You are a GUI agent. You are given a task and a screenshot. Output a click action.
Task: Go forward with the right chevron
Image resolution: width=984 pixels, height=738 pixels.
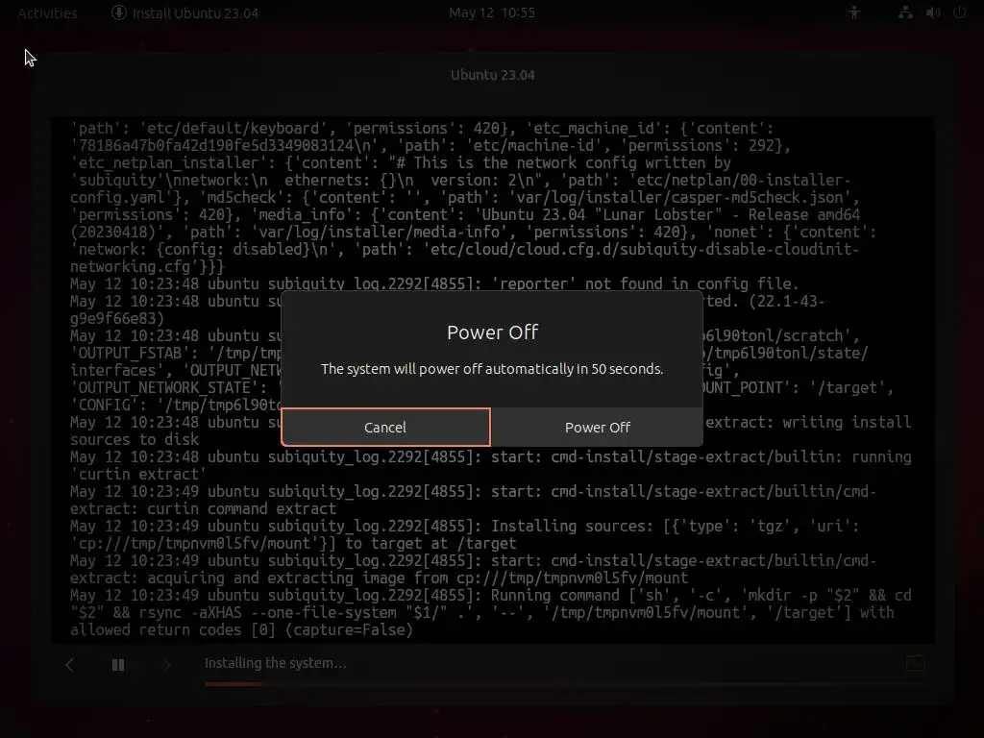166,665
